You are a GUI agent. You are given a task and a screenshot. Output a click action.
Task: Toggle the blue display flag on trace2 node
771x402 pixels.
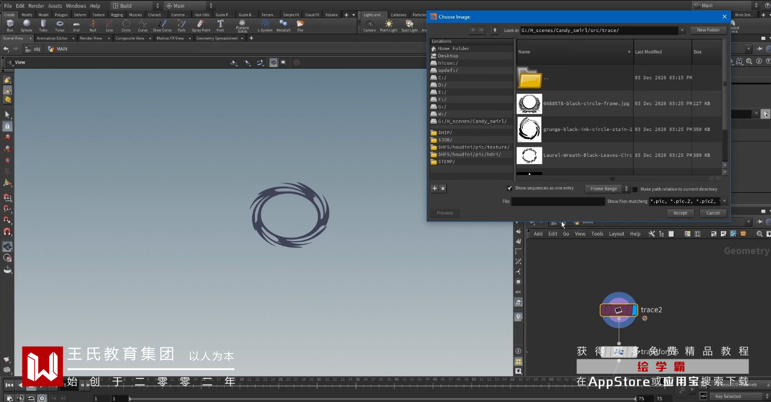(635, 310)
